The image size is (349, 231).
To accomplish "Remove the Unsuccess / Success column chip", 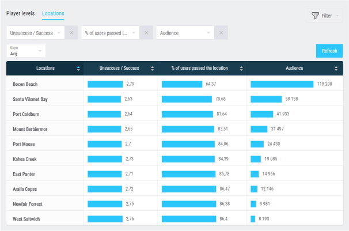I will point(71,33).
